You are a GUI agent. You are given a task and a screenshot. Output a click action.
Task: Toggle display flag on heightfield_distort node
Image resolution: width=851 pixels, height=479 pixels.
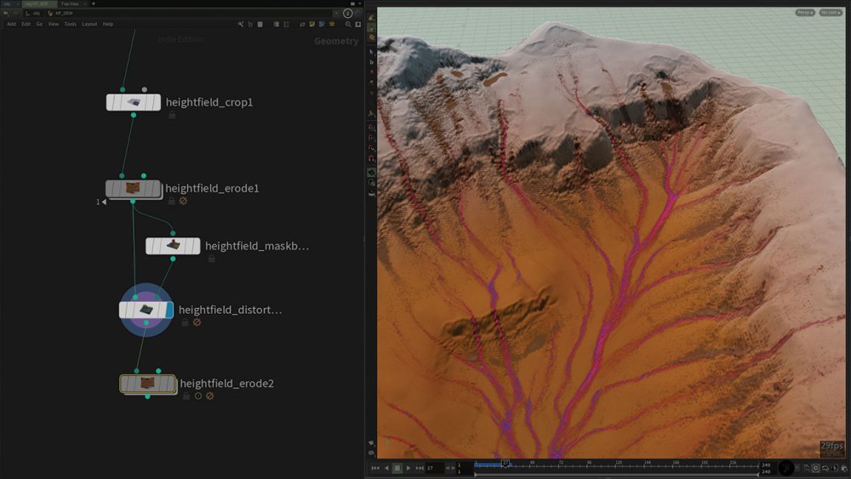[170, 310]
